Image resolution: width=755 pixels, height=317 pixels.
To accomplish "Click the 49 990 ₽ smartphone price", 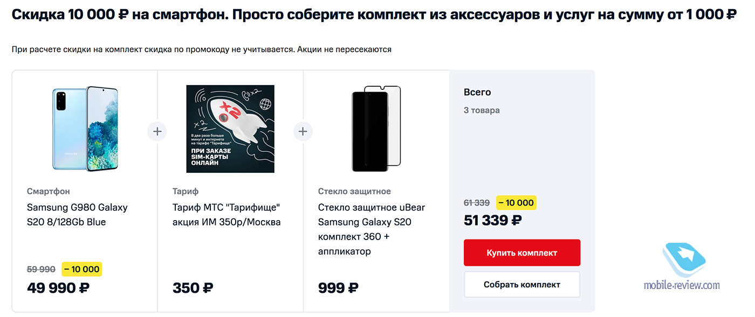I will (58, 288).
